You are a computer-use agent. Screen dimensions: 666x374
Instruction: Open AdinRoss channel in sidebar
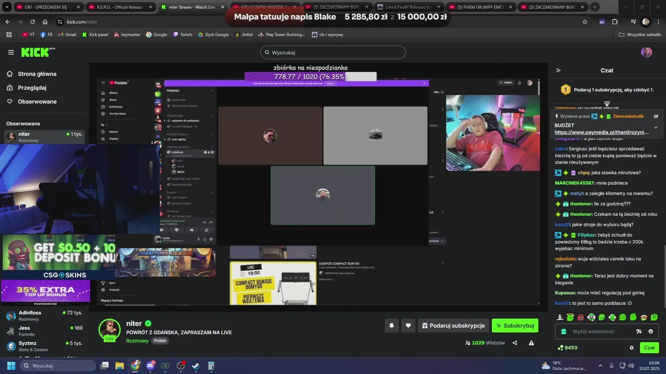(44, 316)
